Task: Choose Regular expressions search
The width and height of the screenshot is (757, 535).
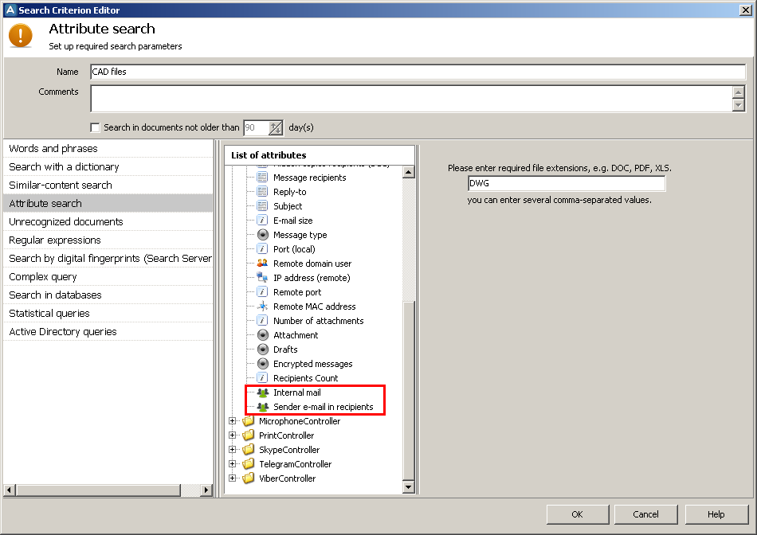Action: click(108, 240)
